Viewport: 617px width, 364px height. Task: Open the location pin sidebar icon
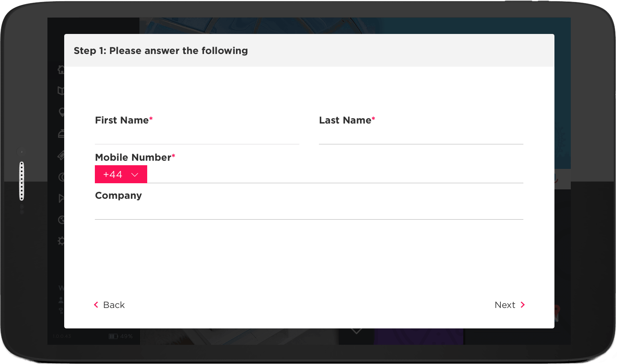[61, 112]
